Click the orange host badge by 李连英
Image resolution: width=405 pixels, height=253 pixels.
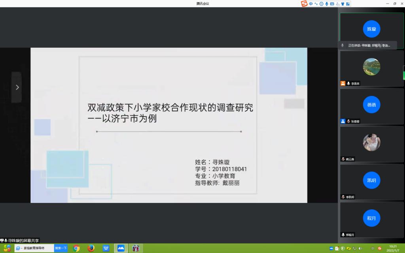point(343,83)
